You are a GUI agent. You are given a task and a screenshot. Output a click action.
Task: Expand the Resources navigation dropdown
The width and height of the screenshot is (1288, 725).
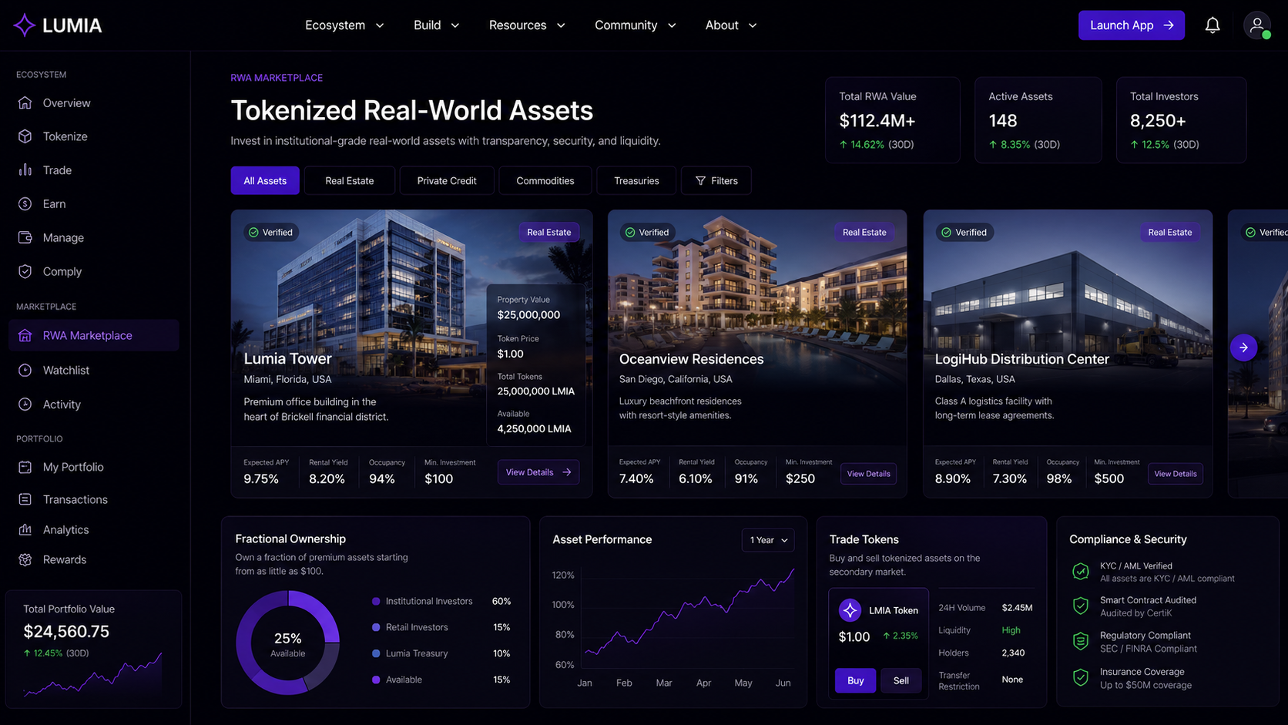527,25
